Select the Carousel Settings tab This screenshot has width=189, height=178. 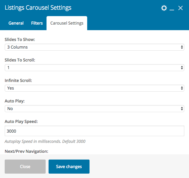pyautogui.click(x=67, y=23)
